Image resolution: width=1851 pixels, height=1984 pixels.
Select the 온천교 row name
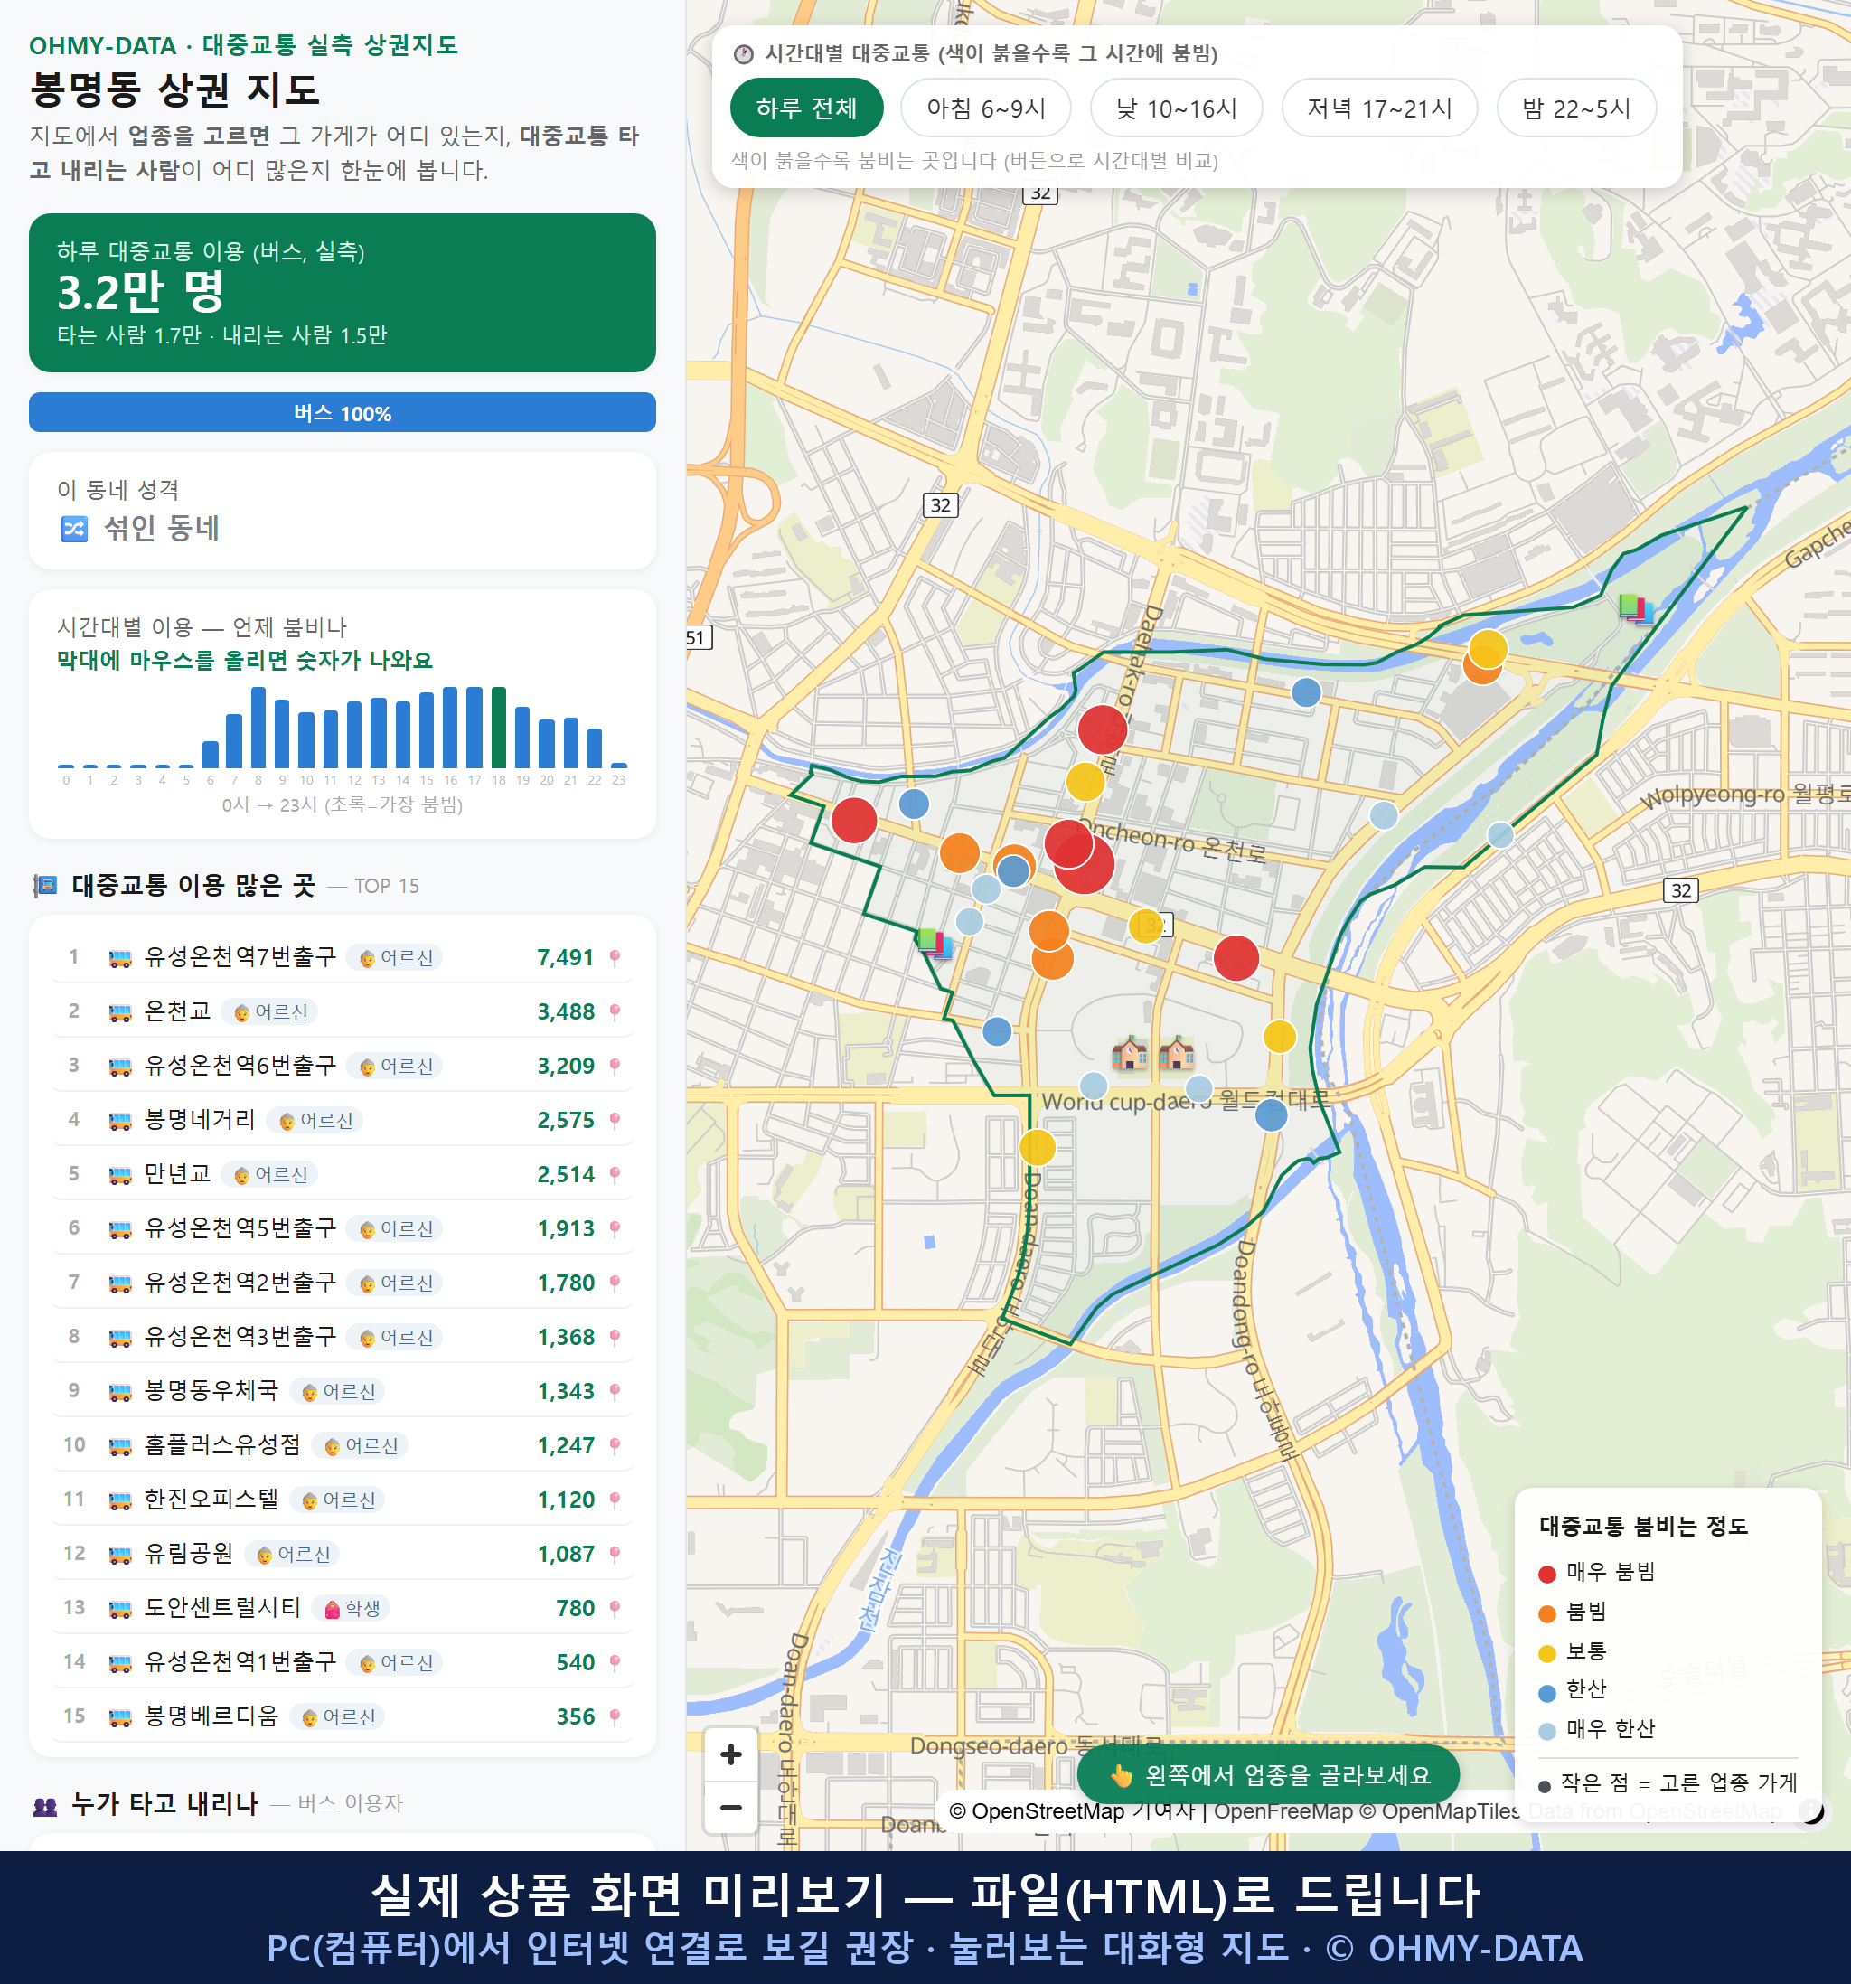point(178,1011)
